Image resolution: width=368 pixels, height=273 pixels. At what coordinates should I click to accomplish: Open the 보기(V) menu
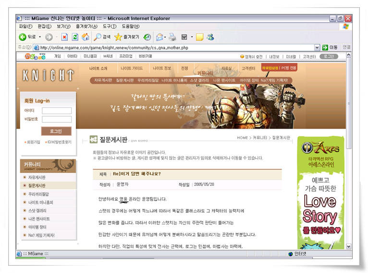(63, 26)
